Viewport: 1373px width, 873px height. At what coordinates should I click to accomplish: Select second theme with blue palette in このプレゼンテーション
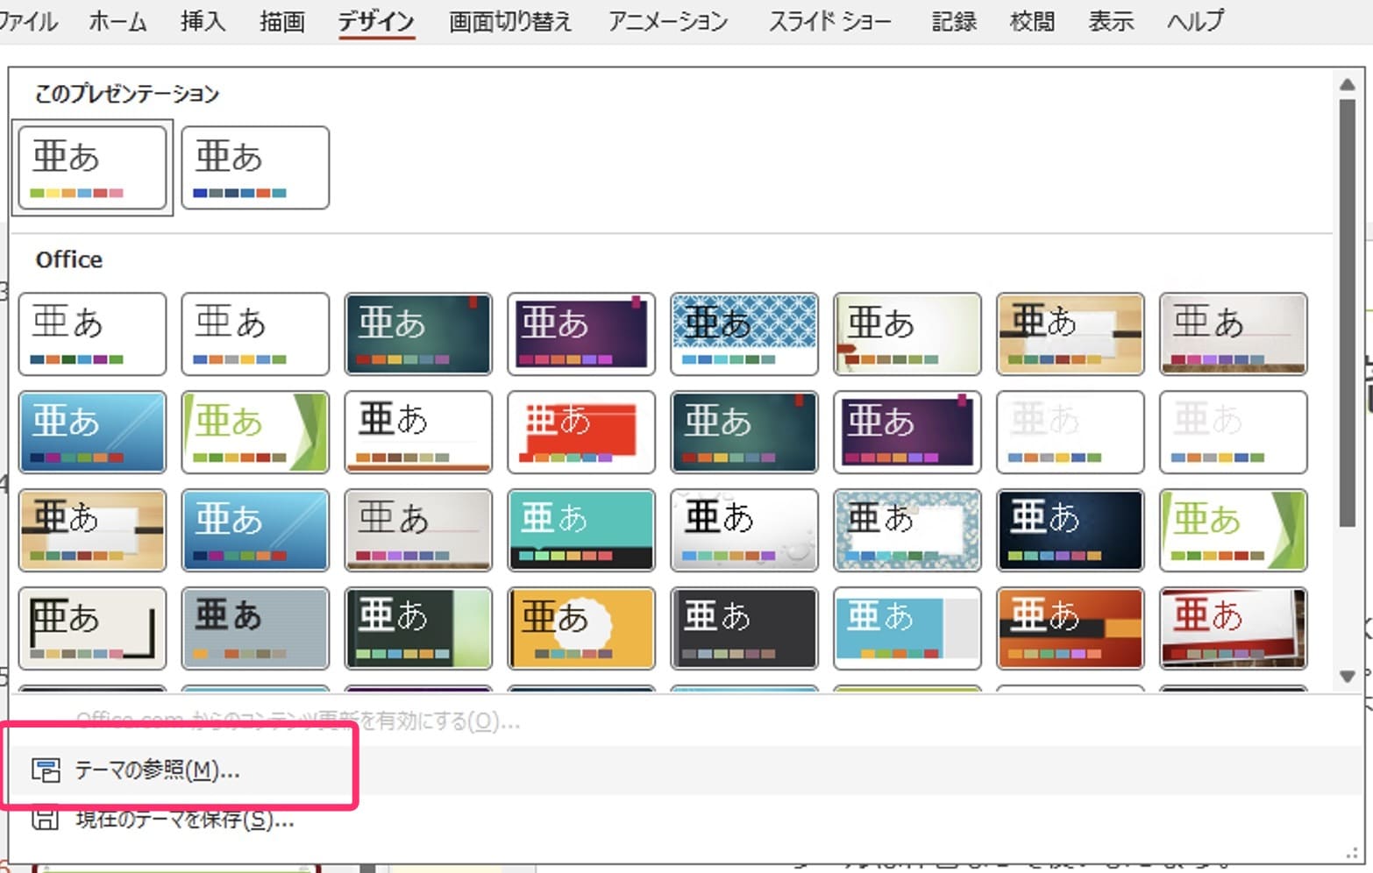click(255, 167)
